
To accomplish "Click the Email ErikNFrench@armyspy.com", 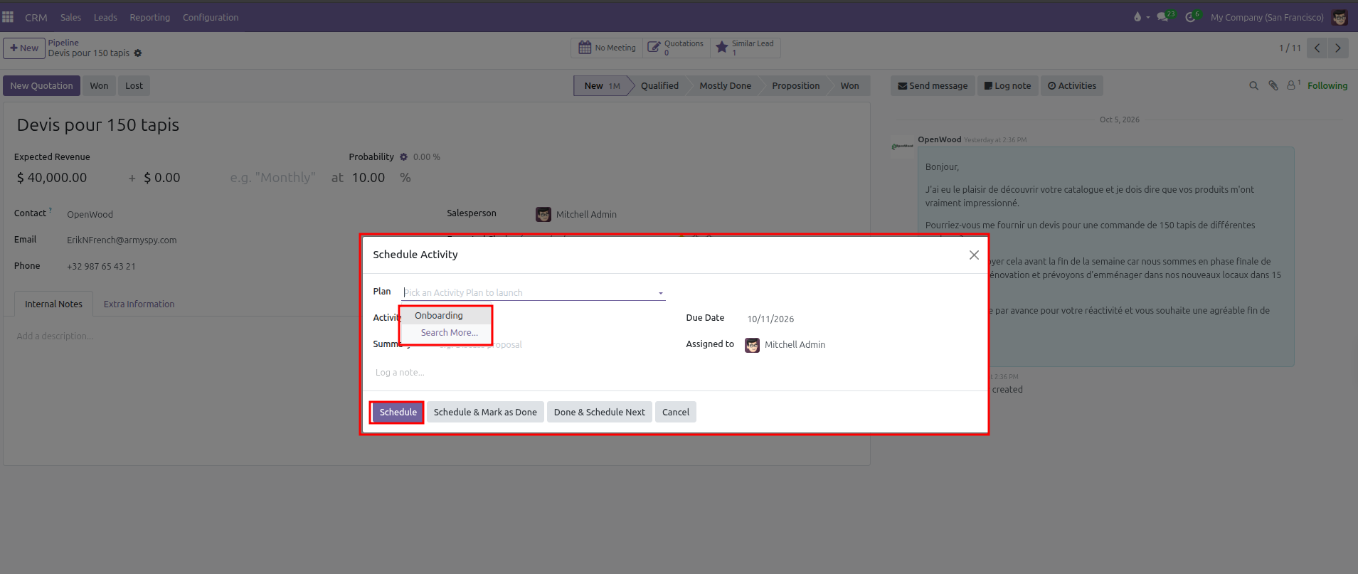I will pos(122,240).
